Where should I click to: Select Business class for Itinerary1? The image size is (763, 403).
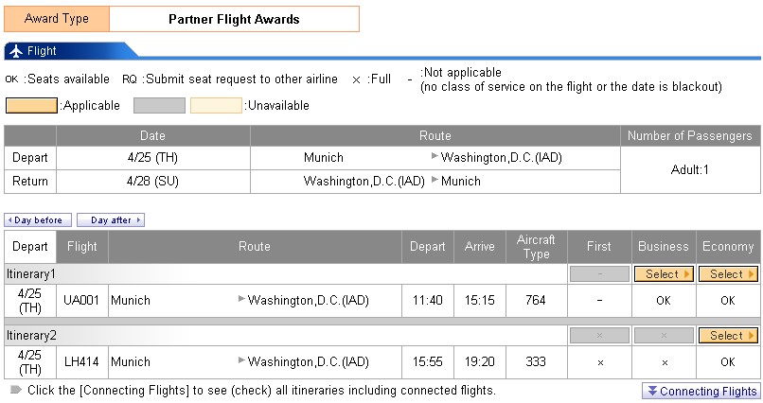pos(664,274)
